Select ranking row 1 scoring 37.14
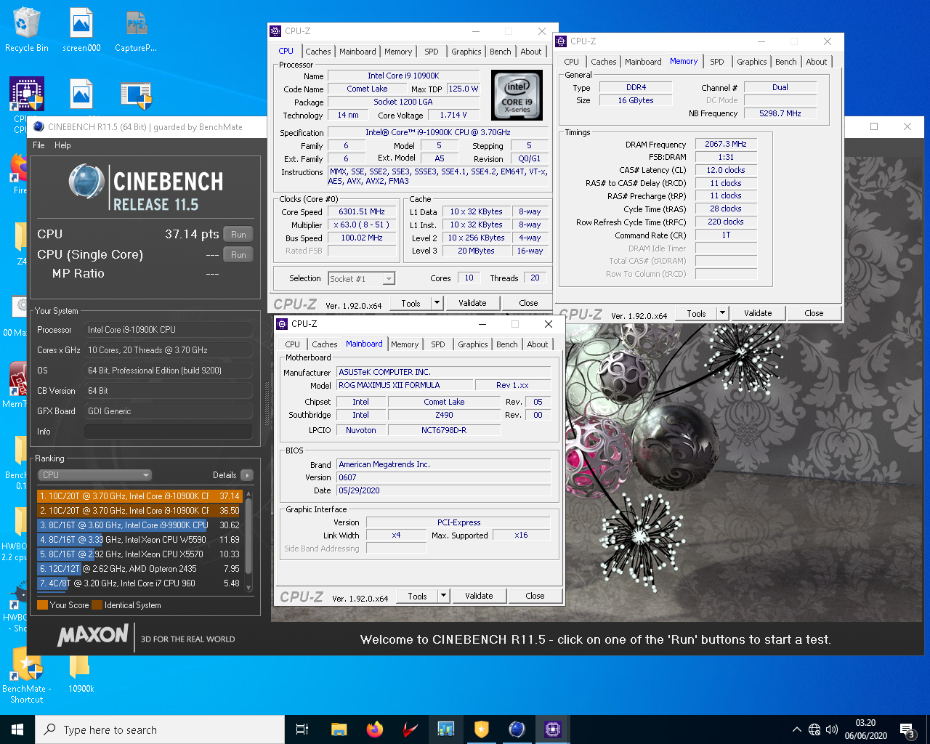The width and height of the screenshot is (930, 744). [x=139, y=496]
